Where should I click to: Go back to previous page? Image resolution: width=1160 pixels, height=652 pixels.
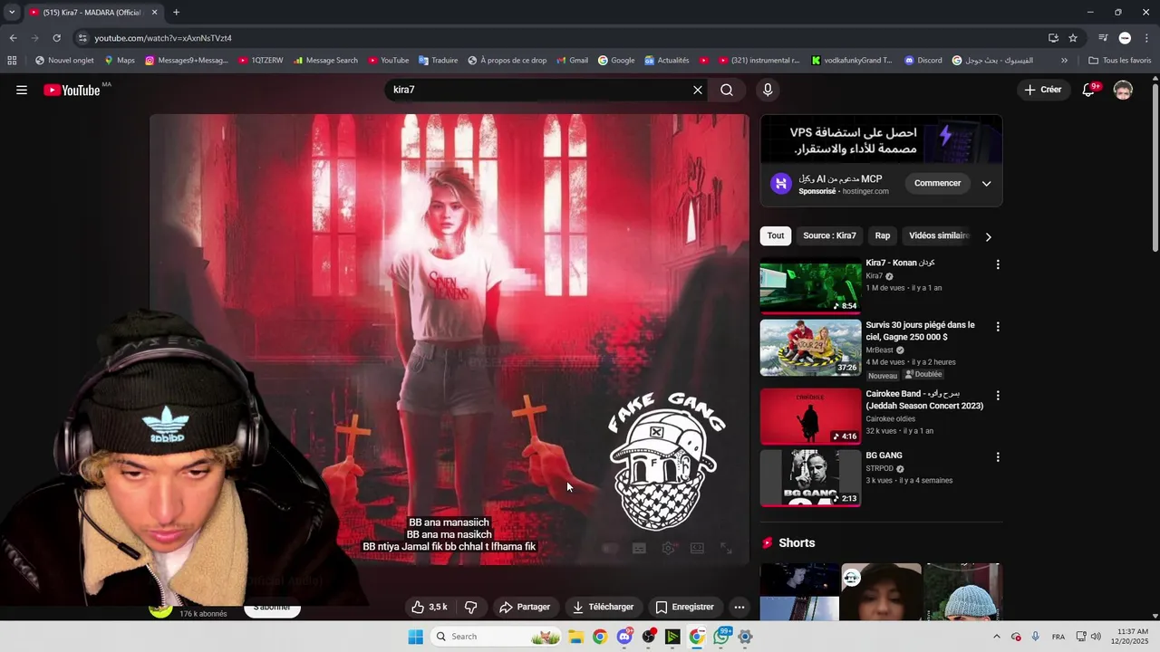[x=13, y=38]
